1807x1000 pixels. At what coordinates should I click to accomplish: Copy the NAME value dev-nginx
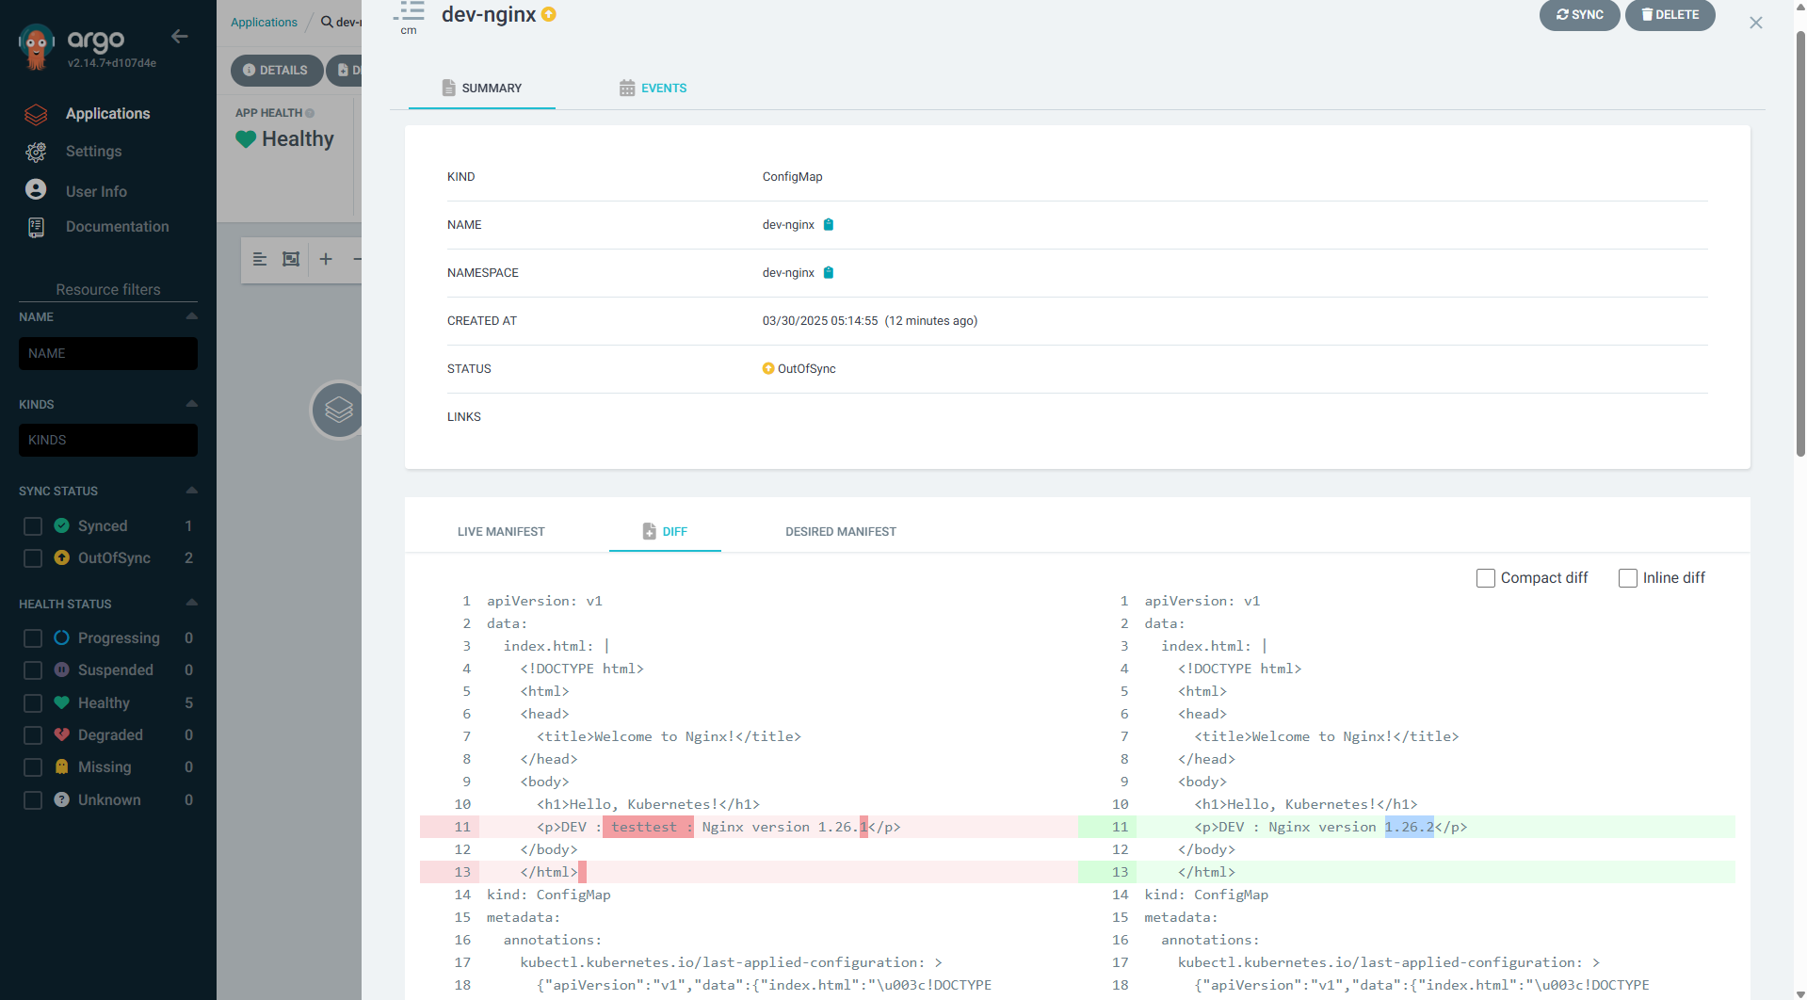click(x=829, y=225)
